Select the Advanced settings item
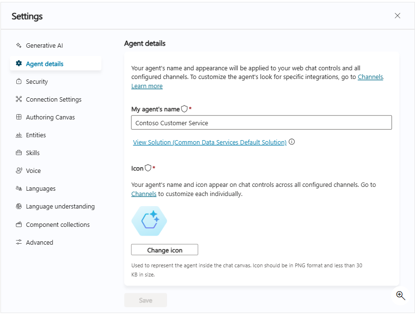 (39, 242)
